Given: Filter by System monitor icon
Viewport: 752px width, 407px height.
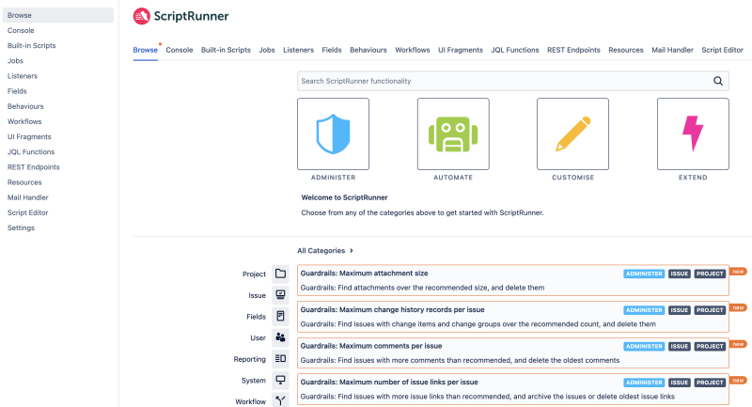Looking at the screenshot, I should click(x=280, y=380).
